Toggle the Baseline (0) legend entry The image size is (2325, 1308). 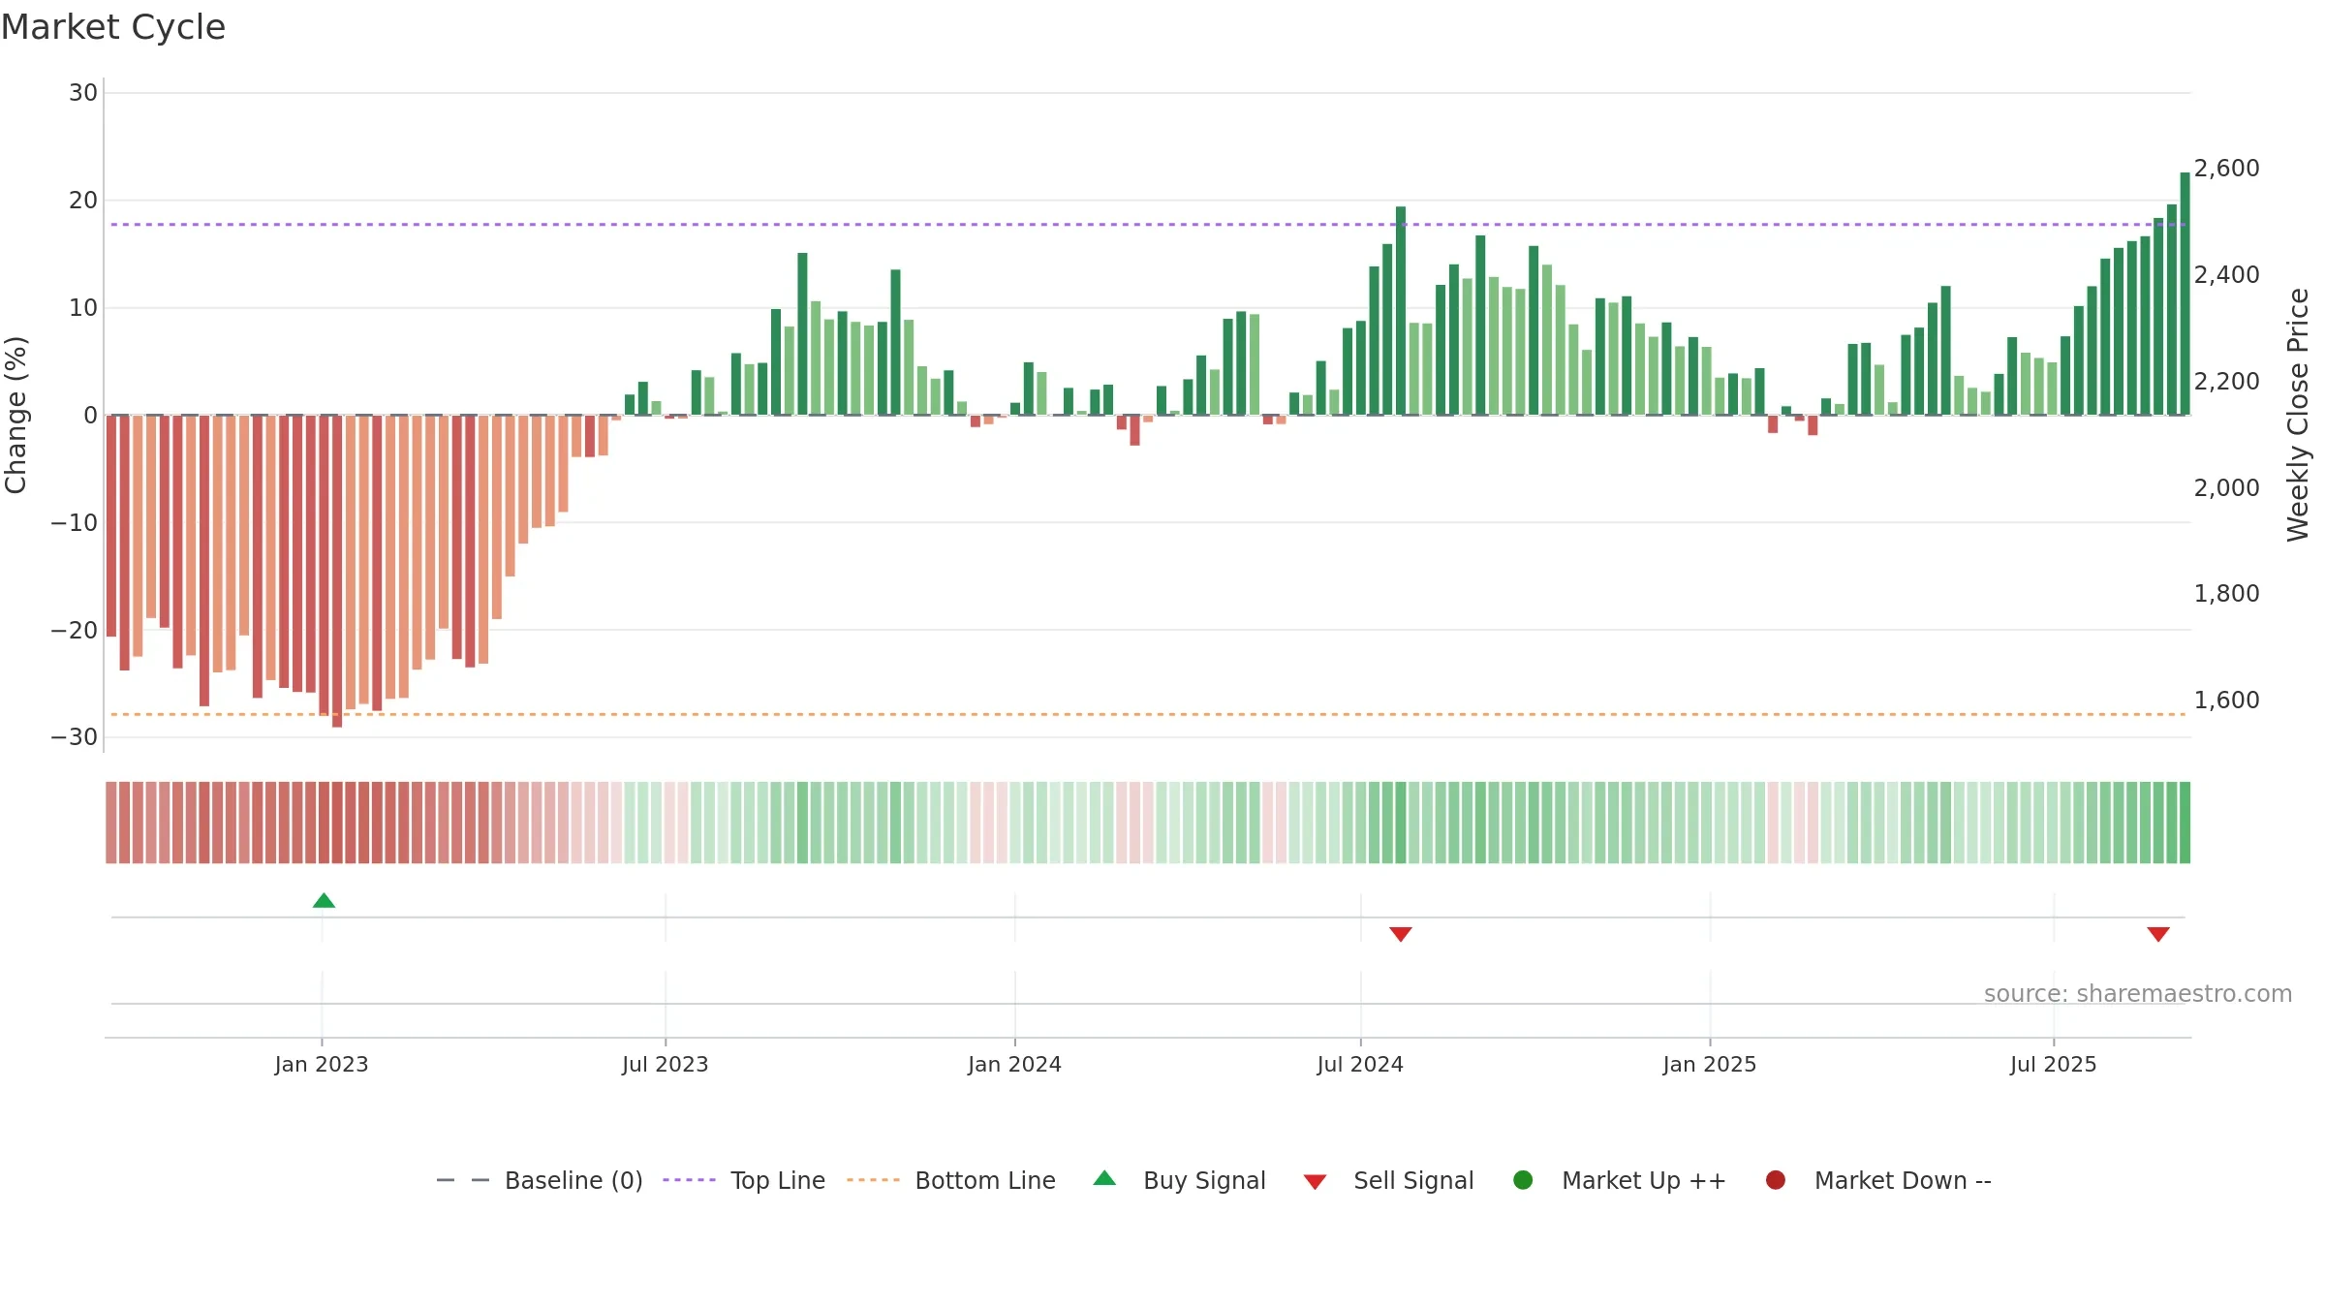540,1180
